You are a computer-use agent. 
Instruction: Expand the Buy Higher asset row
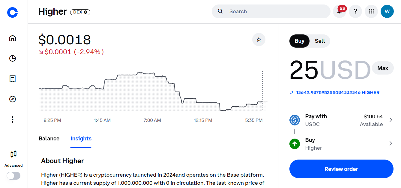click(341, 144)
